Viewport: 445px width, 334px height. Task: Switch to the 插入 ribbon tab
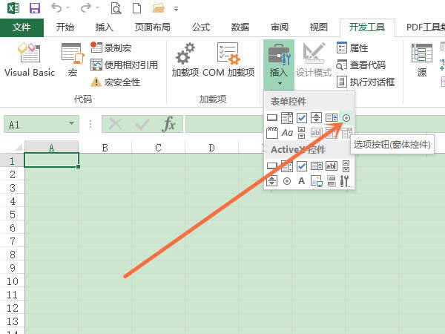tap(104, 27)
